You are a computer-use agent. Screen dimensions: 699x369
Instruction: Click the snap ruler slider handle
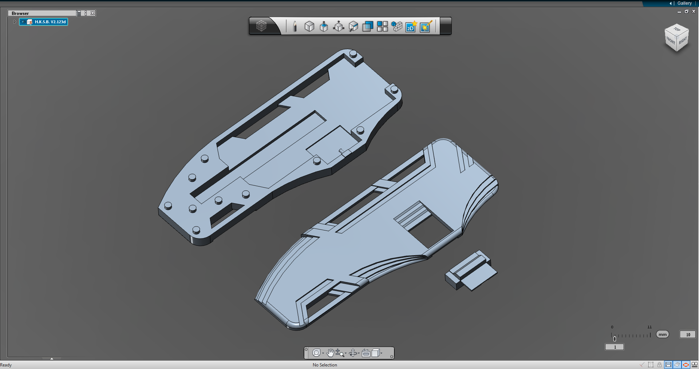[615, 338]
